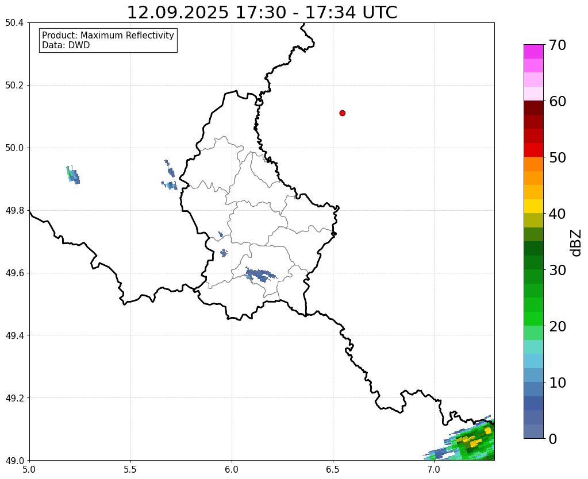Click the dark red colorbar segment below 60
Image resolution: width=588 pixels, height=479 pixels.
click(533, 108)
